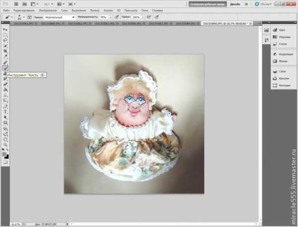Select the 3D Object Rotate tool

click(5, 129)
